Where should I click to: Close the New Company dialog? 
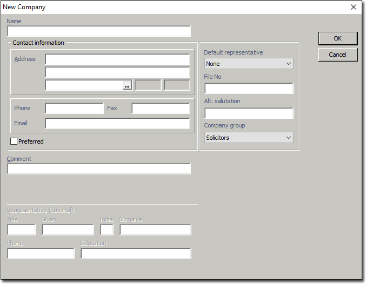point(354,7)
